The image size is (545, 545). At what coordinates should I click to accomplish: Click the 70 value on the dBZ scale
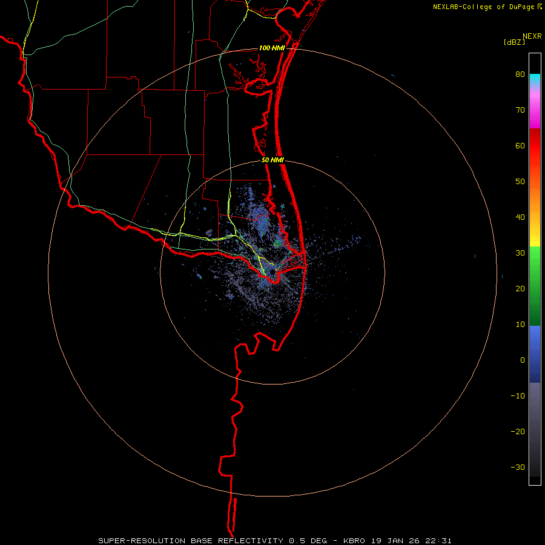click(x=520, y=110)
